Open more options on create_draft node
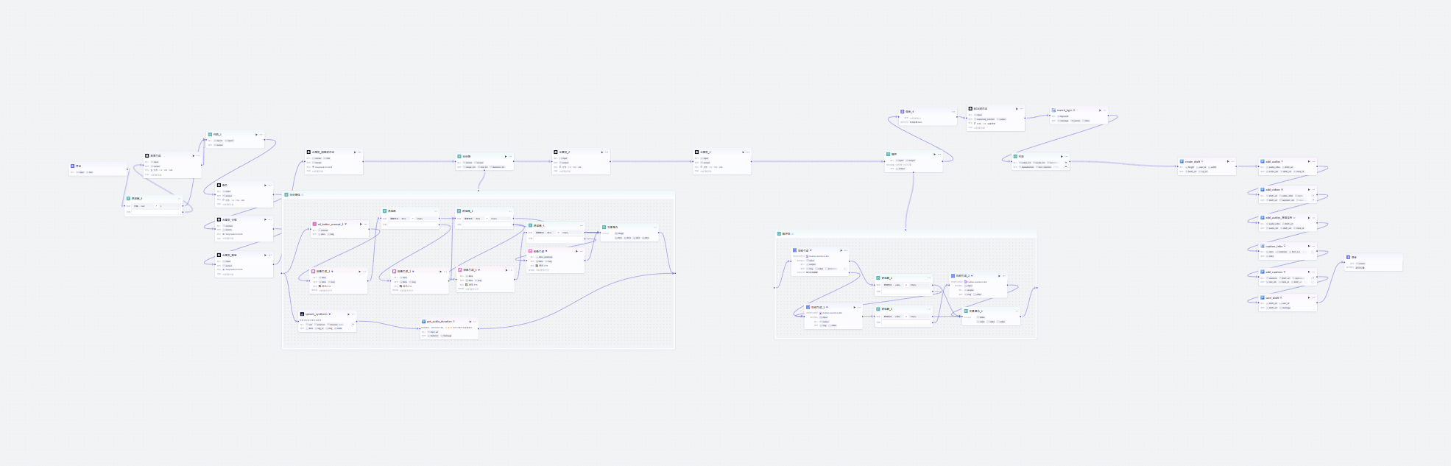The width and height of the screenshot is (1451, 466). click(1232, 161)
